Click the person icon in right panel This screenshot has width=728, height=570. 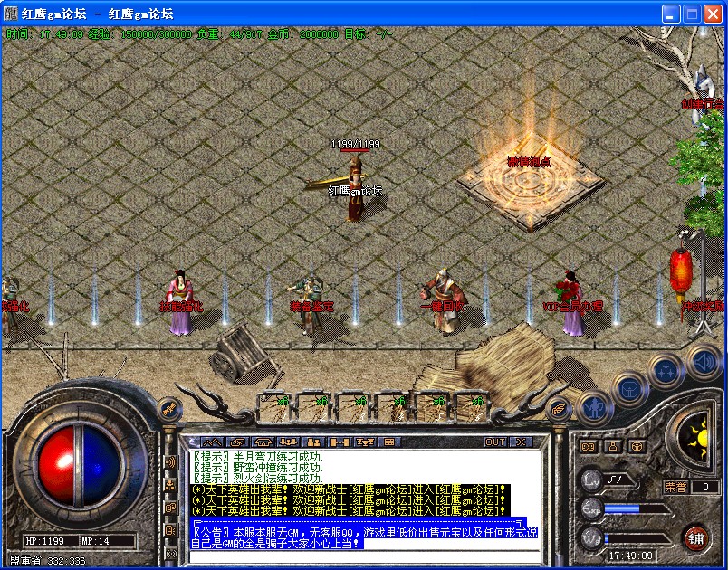point(613,447)
